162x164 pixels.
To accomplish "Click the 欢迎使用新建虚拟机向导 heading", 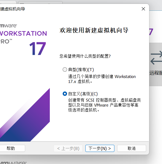I will [x=94, y=30].
